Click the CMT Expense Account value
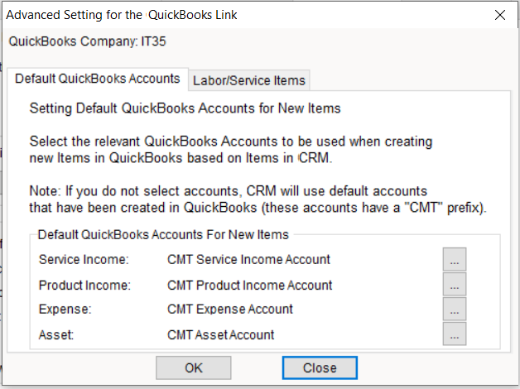 [x=229, y=310]
